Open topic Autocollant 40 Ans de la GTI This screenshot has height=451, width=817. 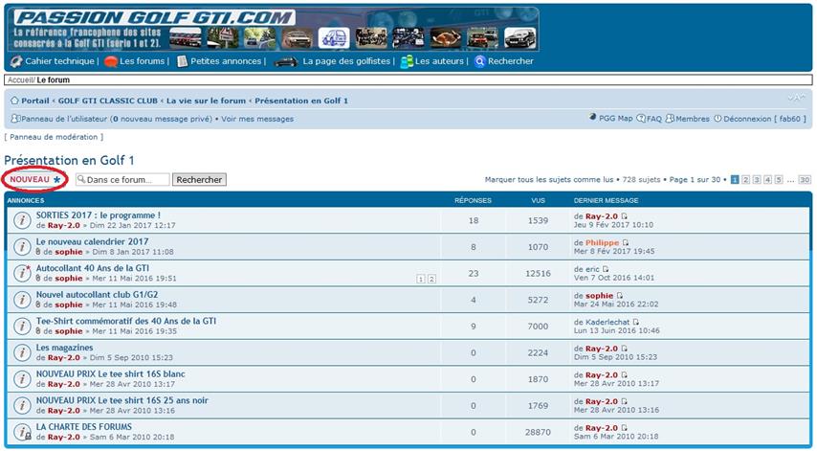(x=92, y=268)
